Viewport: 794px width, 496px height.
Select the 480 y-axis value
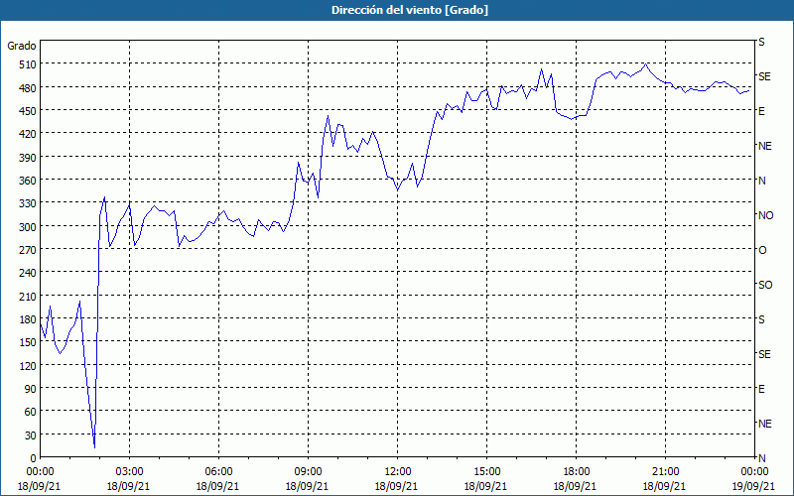coord(29,88)
